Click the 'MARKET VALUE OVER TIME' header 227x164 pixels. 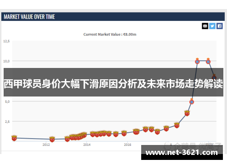pos(30,17)
